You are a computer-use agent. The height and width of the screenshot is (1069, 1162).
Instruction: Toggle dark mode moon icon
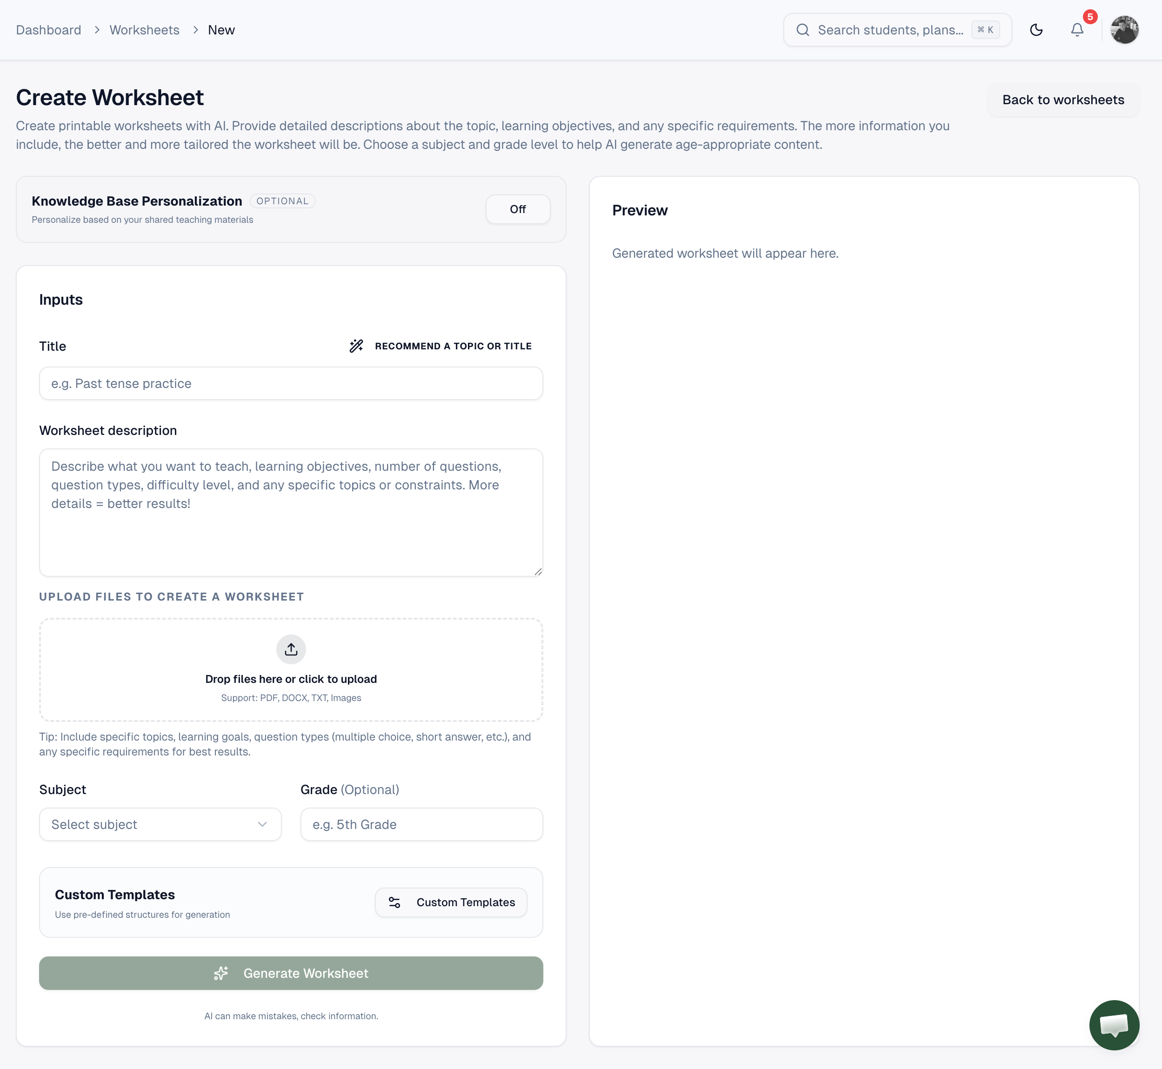click(x=1036, y=30)
